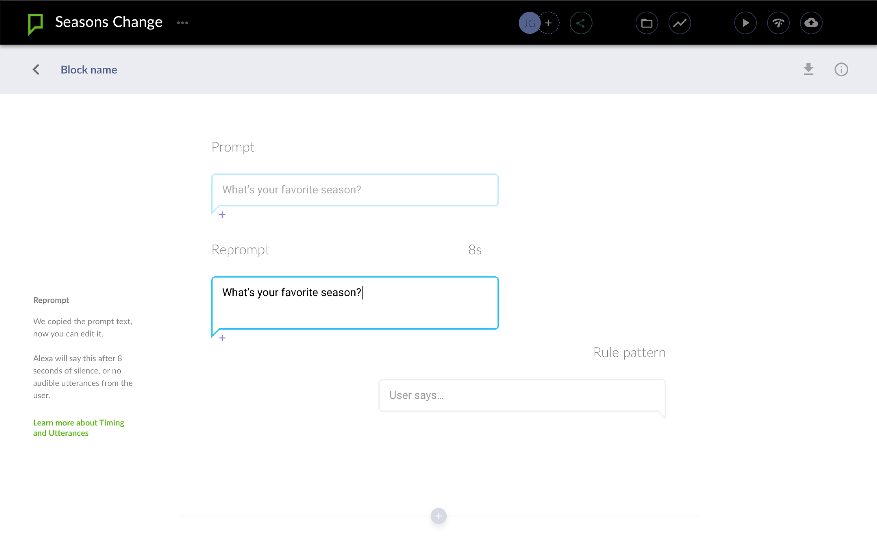Click the green speech bubble logo

click(35, 24)
